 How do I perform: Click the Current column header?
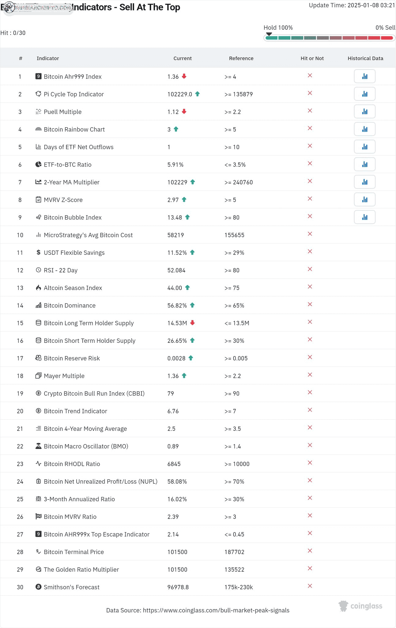(x=183, y=58)
